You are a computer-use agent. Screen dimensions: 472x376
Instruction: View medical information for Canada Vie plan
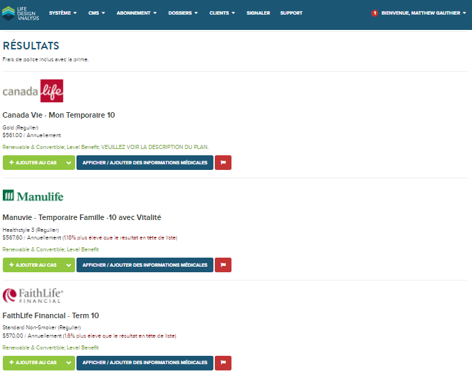point(145,162)
